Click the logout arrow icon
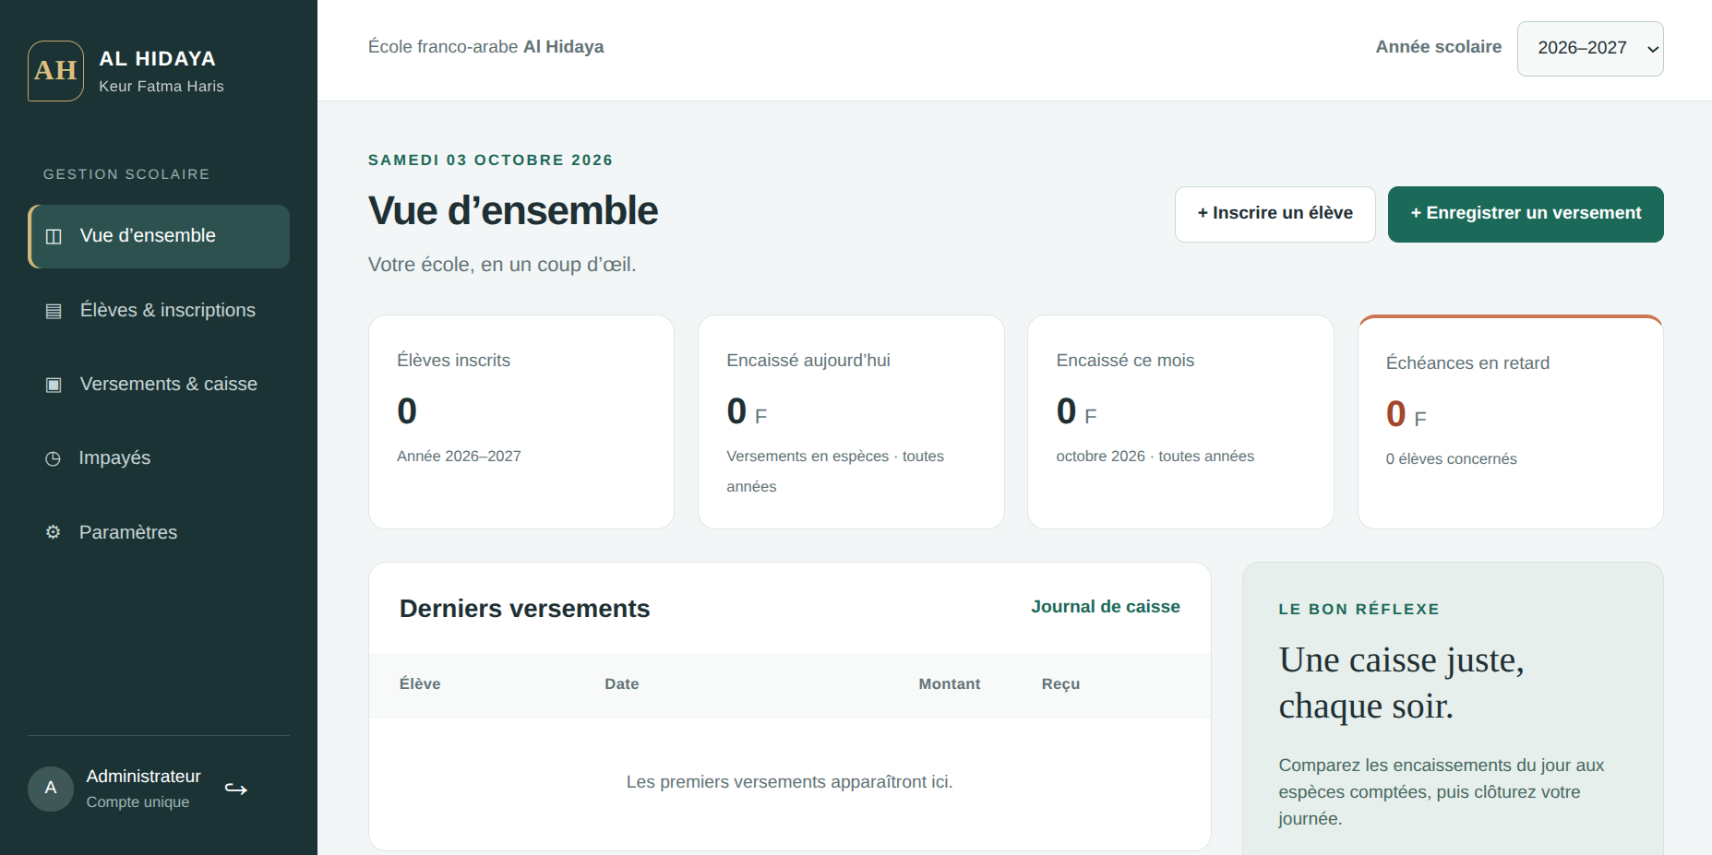This screenshot has width=1712, height=855. pos(236,790)
